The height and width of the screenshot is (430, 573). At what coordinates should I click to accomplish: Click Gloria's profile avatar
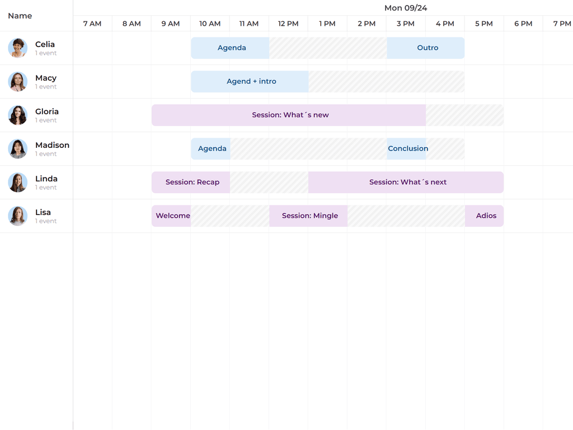pos(17,115)
